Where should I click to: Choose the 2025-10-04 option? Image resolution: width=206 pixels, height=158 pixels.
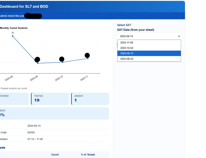(x=149, y=48)
